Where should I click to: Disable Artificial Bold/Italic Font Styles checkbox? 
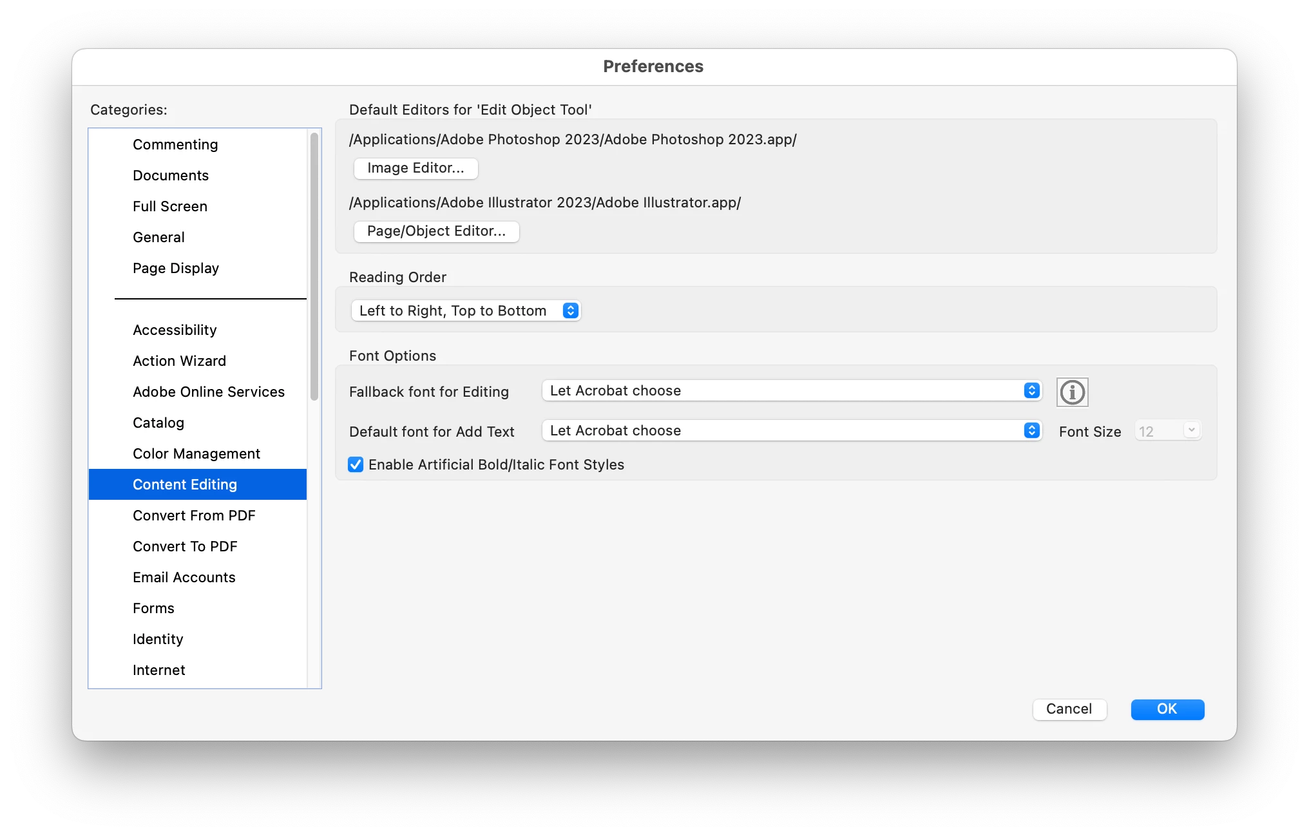point(356,464)
